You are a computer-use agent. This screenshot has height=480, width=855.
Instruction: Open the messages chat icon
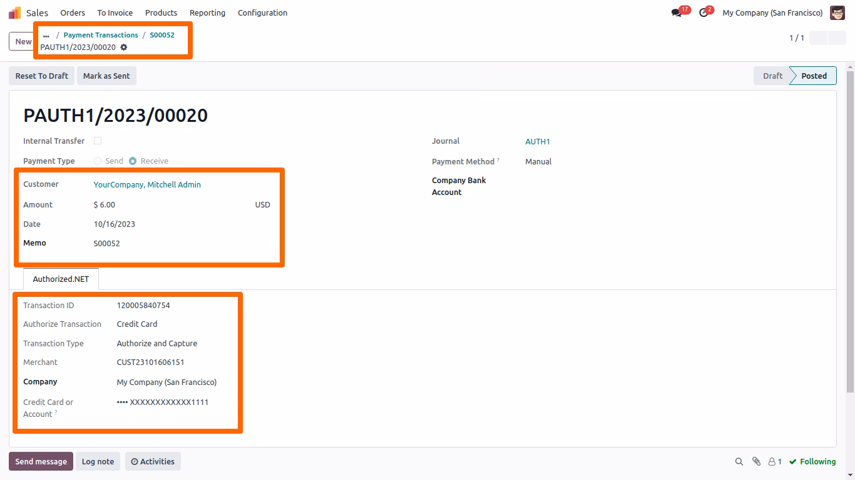click(676, 12)
